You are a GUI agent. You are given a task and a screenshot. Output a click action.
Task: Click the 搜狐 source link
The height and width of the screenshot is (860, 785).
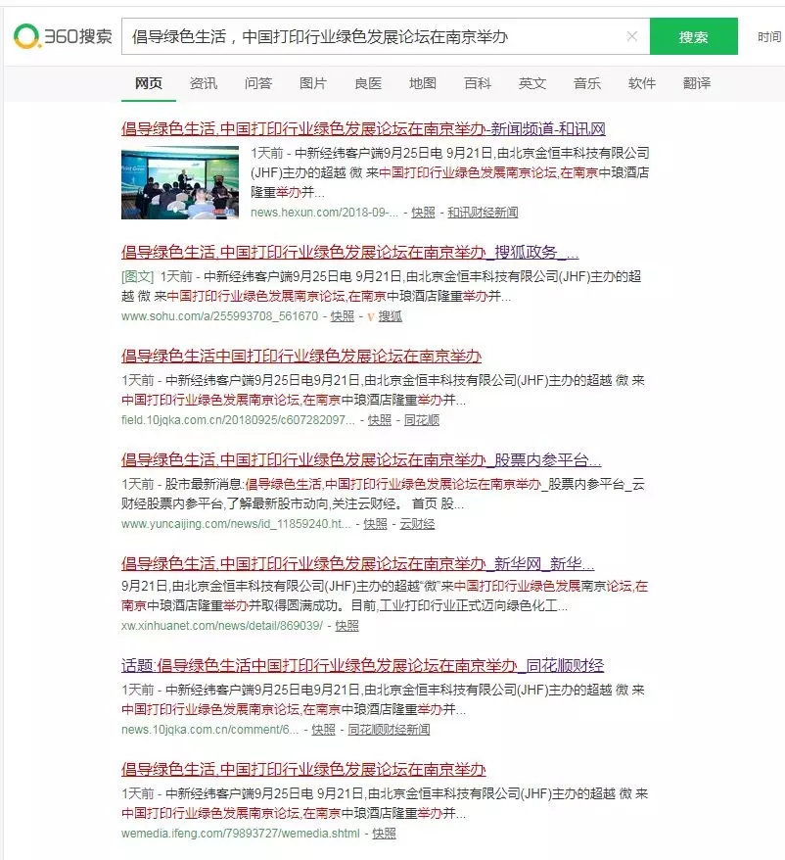pyautogui.click(x=391, y=316)
